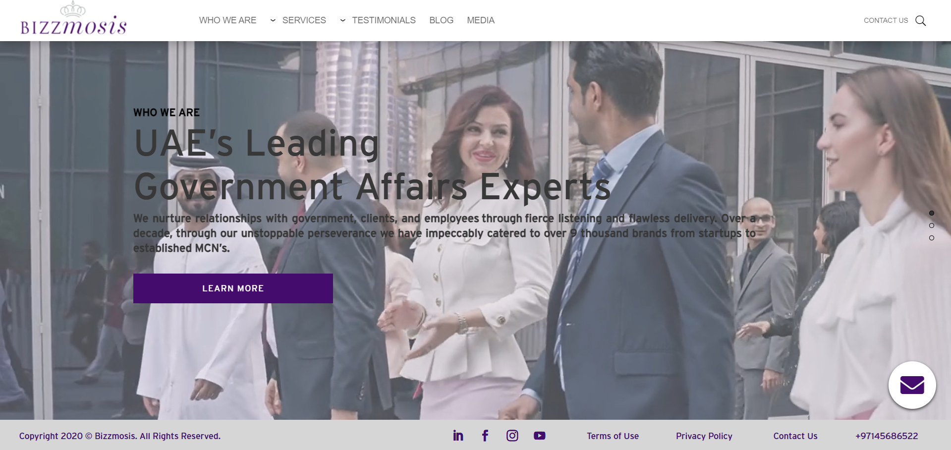
Task: Visit the Facebook page icon
Action: point(485,436)
